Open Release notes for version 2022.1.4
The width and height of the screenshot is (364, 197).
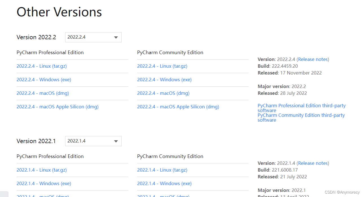point(313,163)
